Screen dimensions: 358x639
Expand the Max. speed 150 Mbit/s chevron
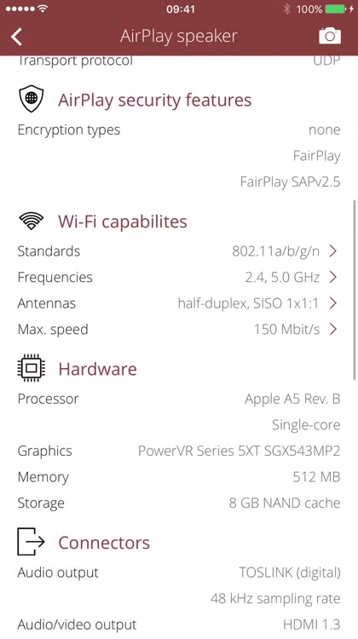point(333,329)
